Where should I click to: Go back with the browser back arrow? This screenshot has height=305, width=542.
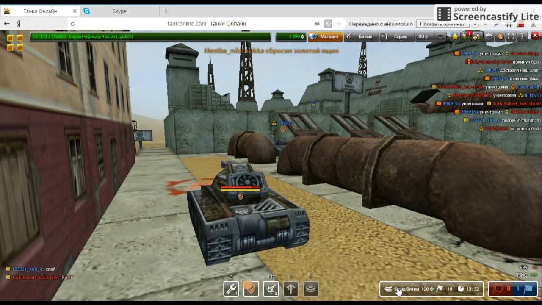point(7,24)
